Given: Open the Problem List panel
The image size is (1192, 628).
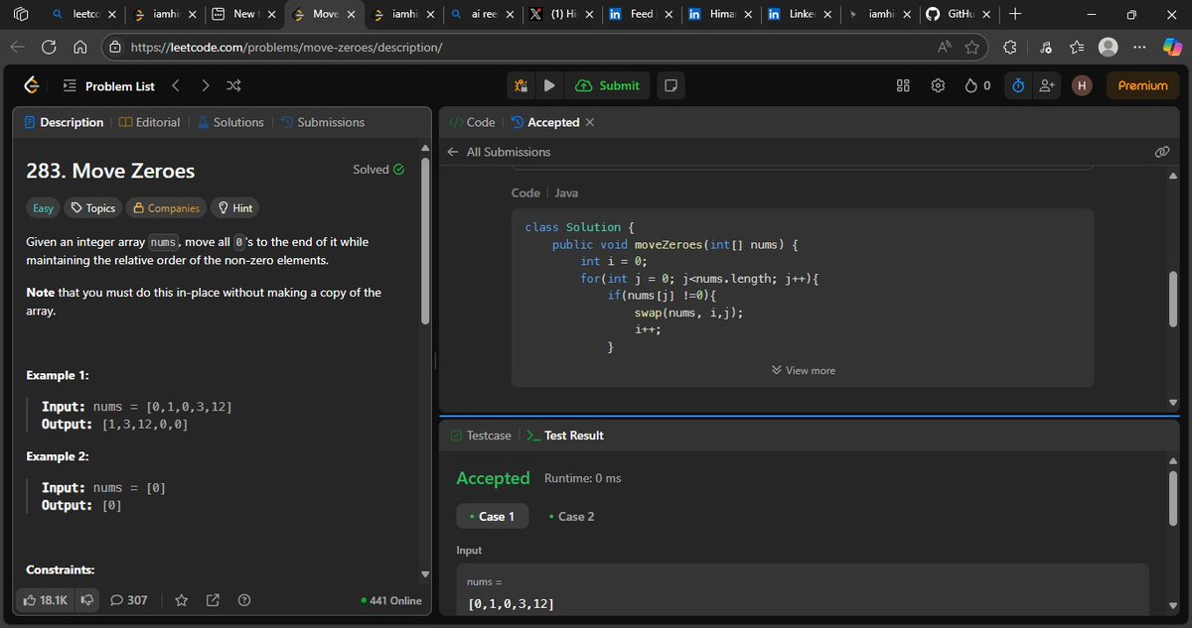Looking at the screenshot, I should pyautogui.click(x=108, y=86).
